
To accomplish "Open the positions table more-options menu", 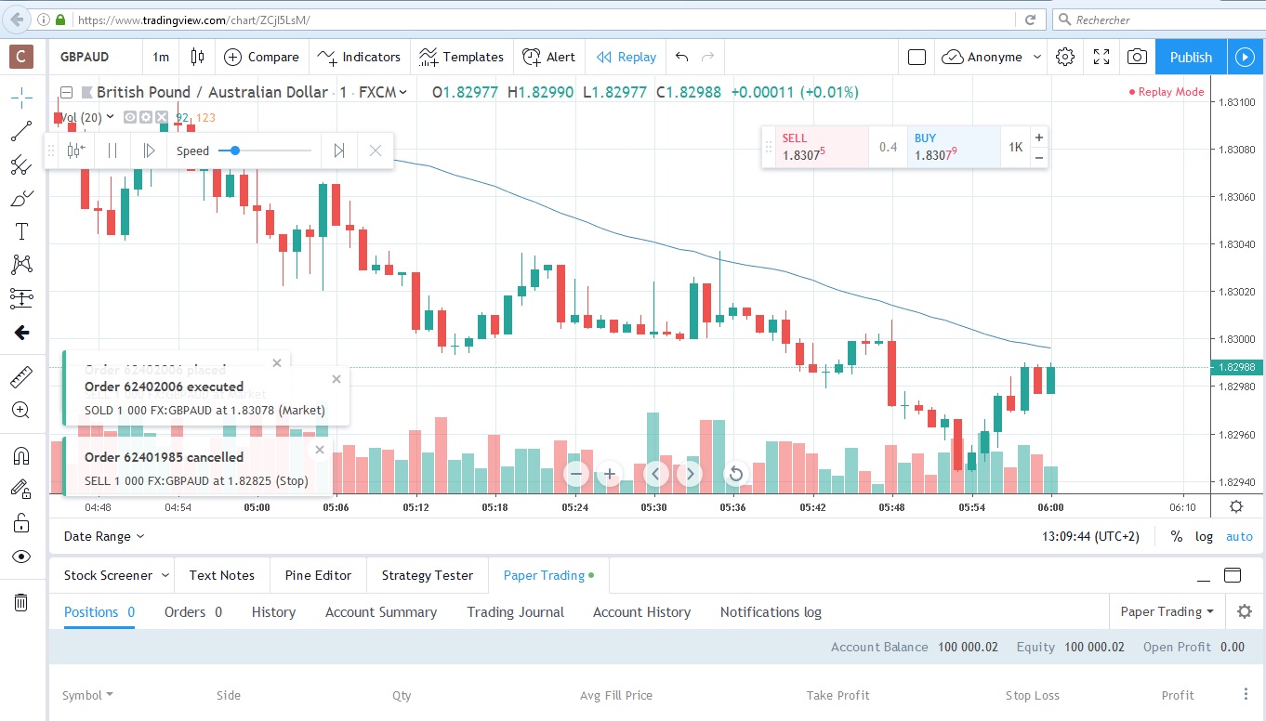I will [x=1246, y=695].
